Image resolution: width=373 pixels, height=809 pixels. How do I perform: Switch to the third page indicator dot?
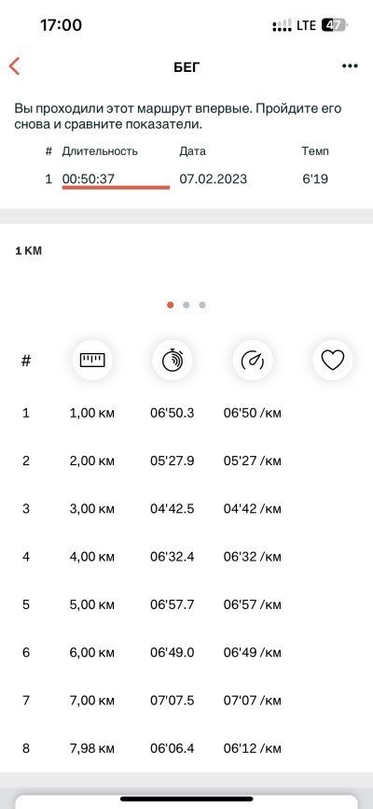pos(202,305)
